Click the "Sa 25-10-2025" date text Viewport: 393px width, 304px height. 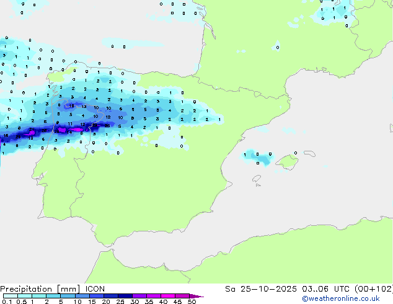point(261,289)
